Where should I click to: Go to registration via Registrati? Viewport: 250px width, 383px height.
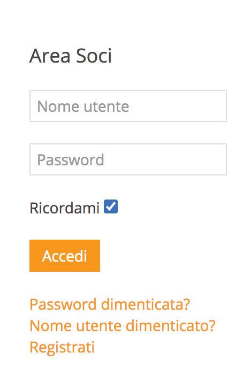tap(62, 347)
